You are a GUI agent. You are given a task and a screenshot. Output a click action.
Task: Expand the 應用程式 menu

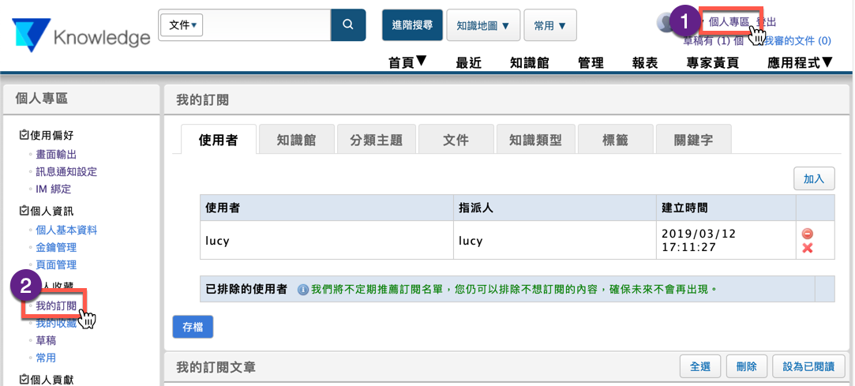point(800,62)
